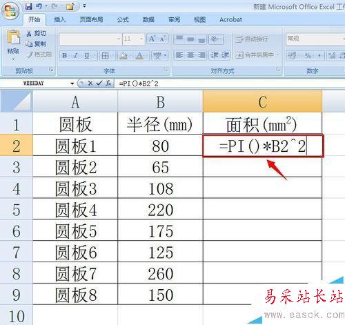Expand the 粘贴 options arrow
Viewport: 345px width, 325px height.
(13, 59)
